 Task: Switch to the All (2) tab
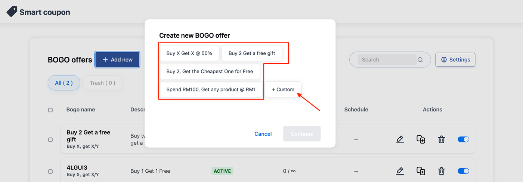64,83
